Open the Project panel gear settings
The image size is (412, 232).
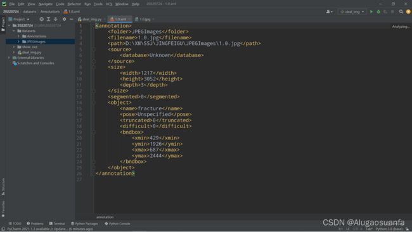click(64, 19)
